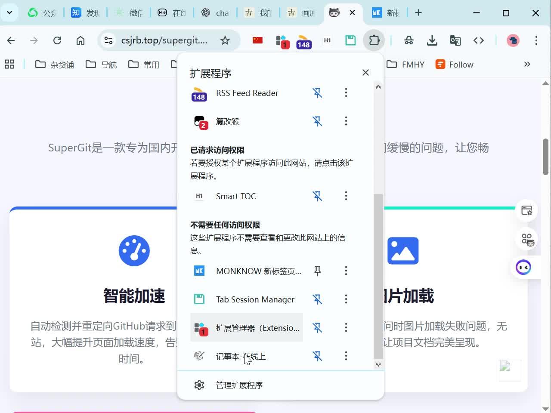Image resolution: width=551 pixels, height=413 pixels.
Task: Pin 扩展管理器 (Extension Manager) extension
Action: pyautogui.click(x=318, y=328)
